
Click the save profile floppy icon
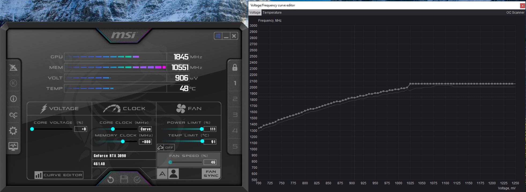(124, 179)
